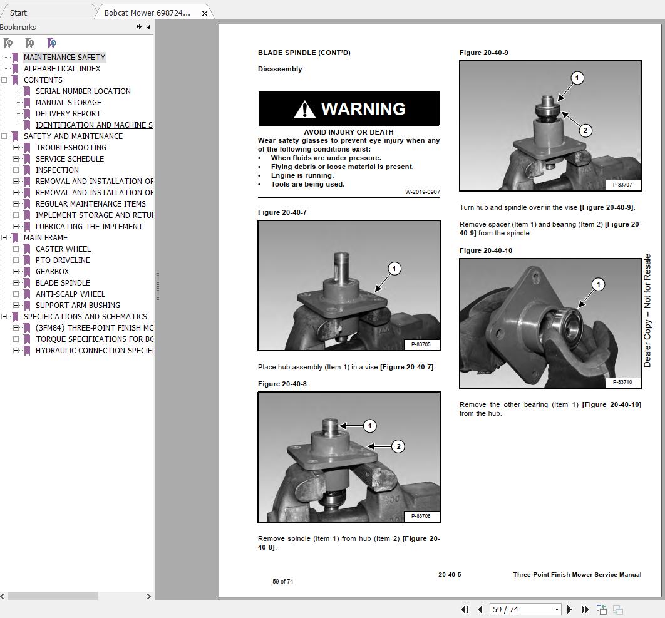The height and width of the screenshot is (618, 665).
Task: Open LUBRICATING THE IMPLEMENT bookmark
Action: (x=89, y=227)
